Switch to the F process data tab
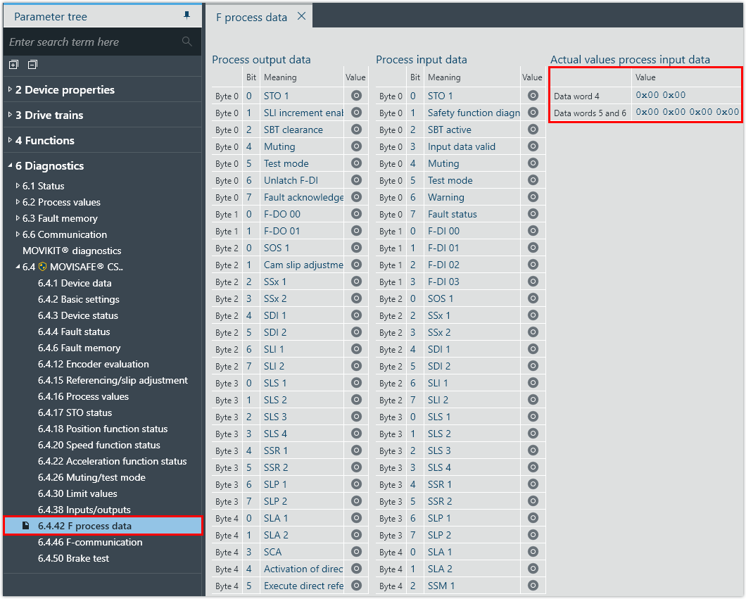 click(251, 17)
